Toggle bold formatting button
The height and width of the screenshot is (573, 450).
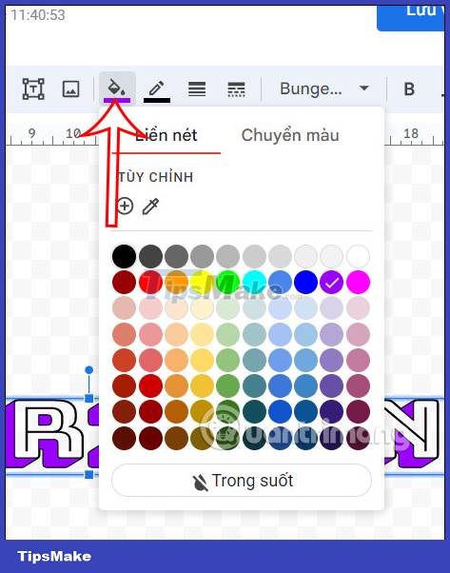point(409,89)
